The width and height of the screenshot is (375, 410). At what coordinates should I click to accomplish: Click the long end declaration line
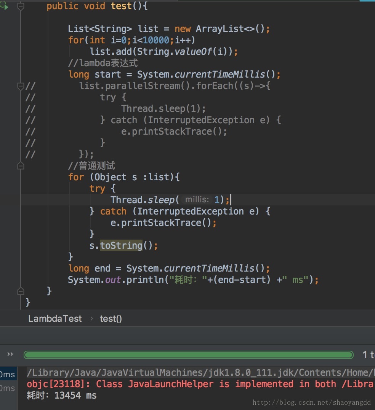tap(169, 268)
